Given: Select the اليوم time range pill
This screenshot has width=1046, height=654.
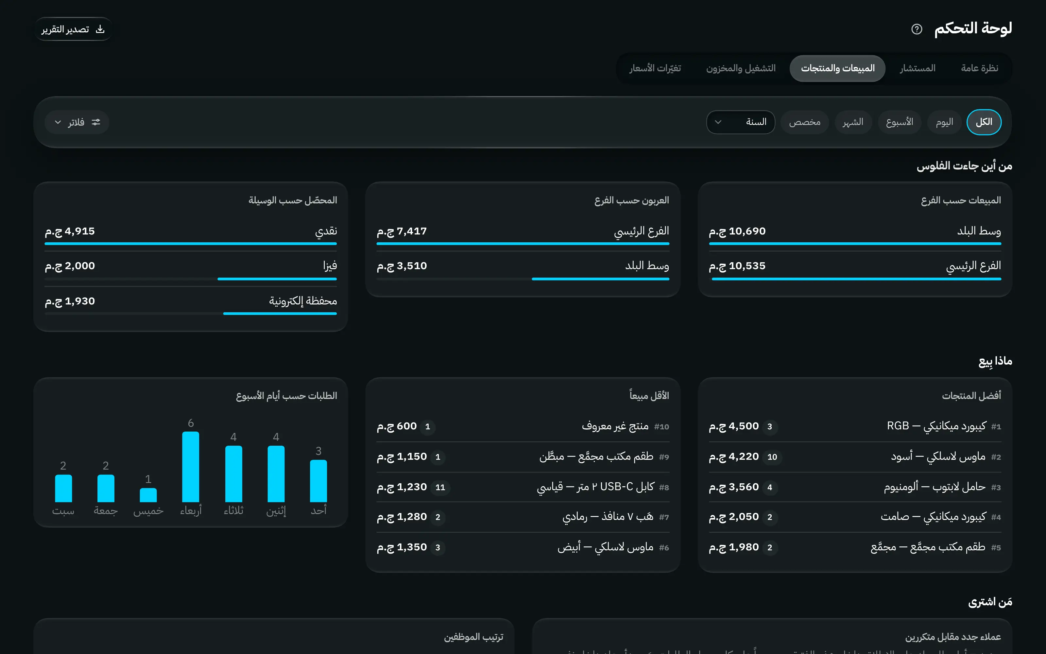Looking at the screenshot, I should (x=944, y=122).
